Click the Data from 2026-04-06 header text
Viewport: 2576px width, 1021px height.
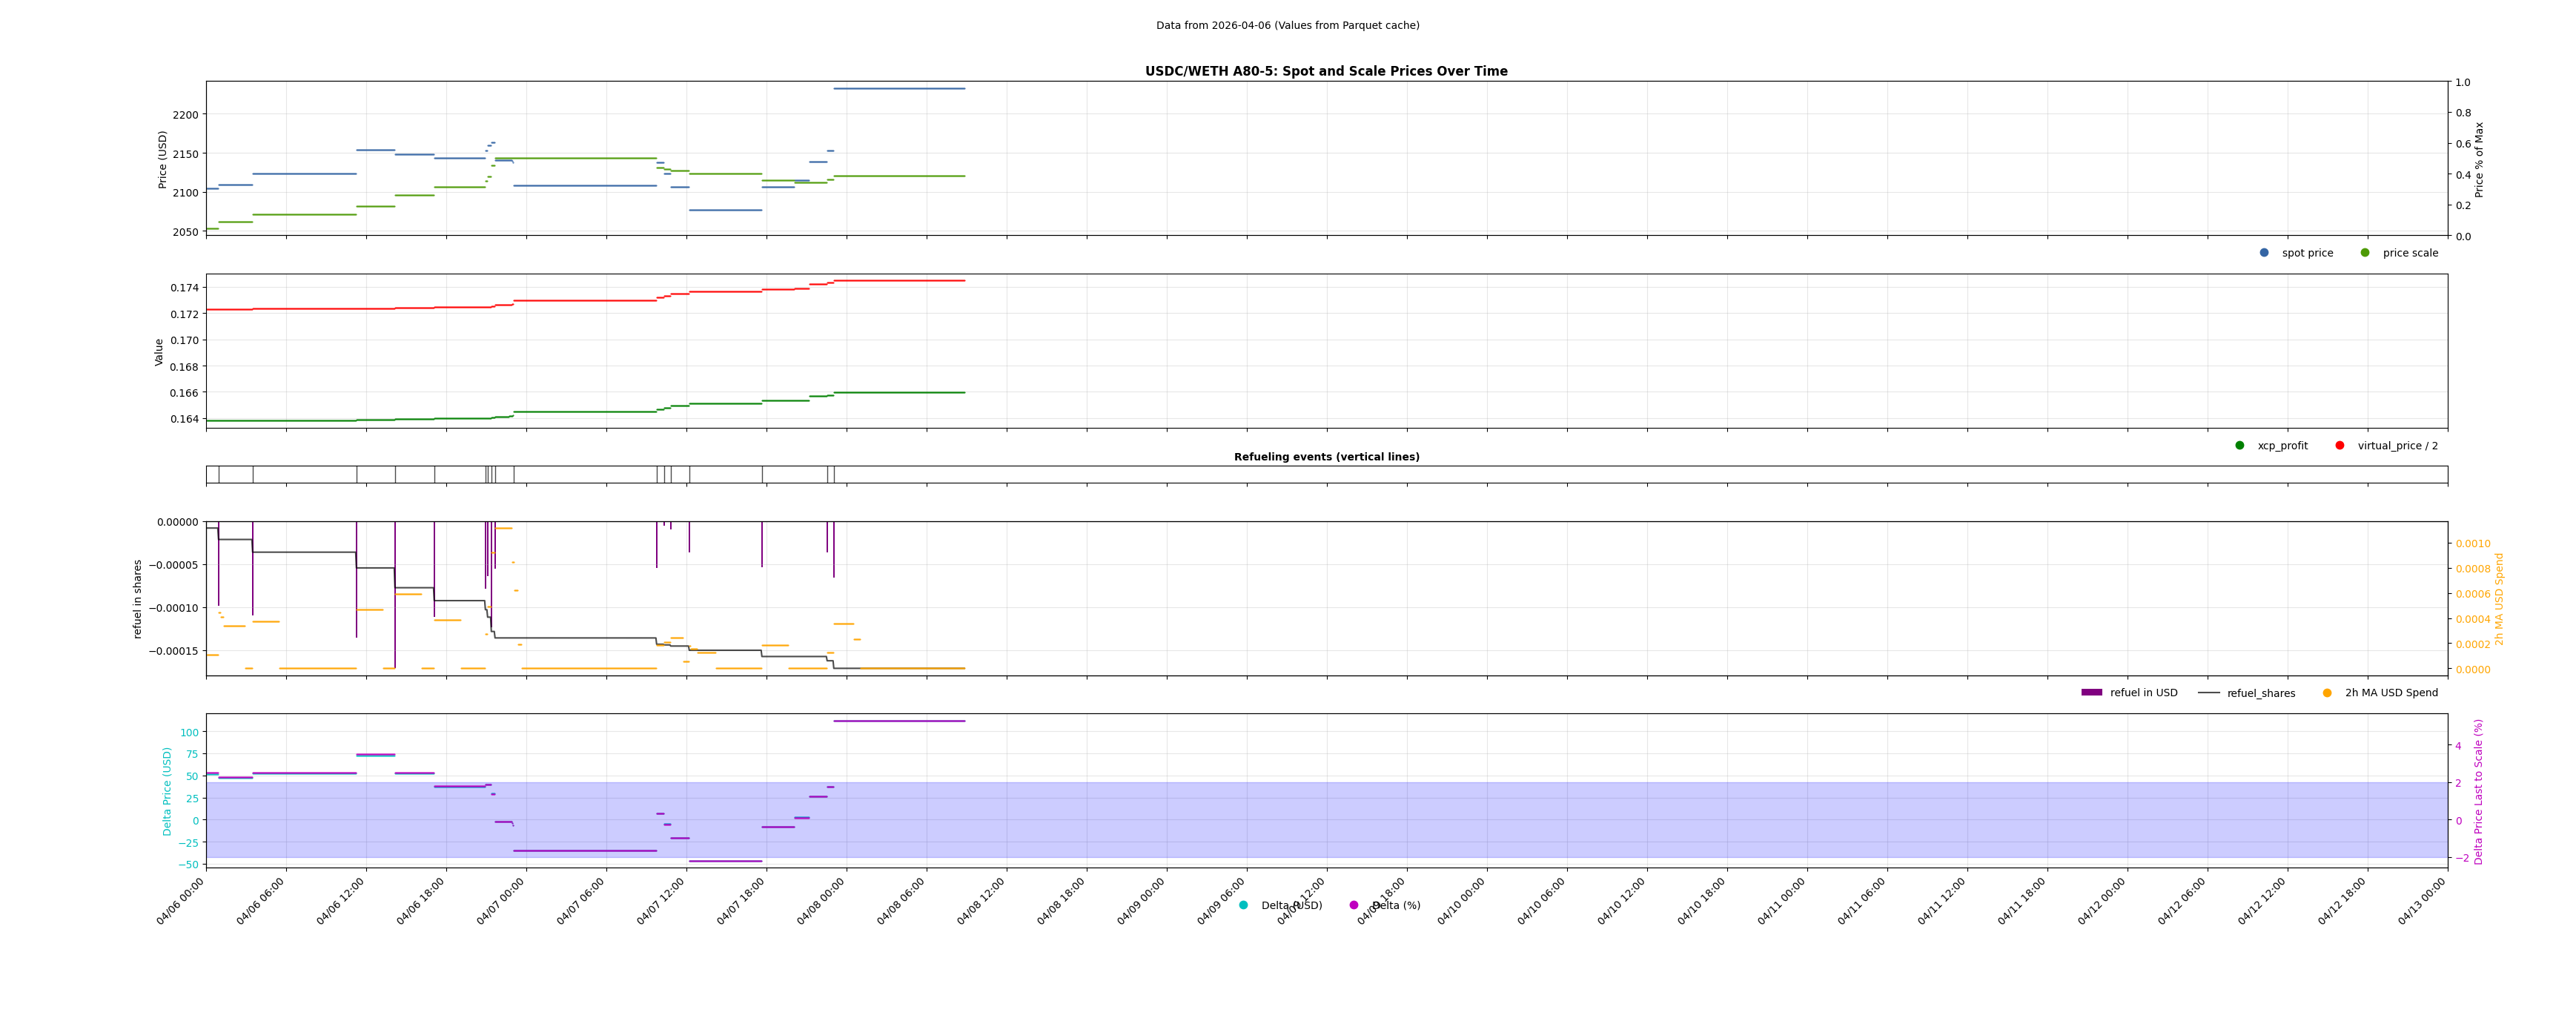1287,26
